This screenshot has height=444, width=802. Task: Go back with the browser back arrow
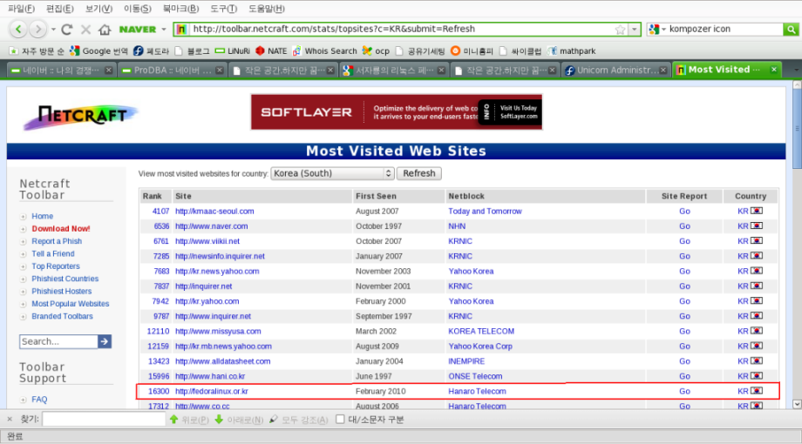tap(18, 29)
